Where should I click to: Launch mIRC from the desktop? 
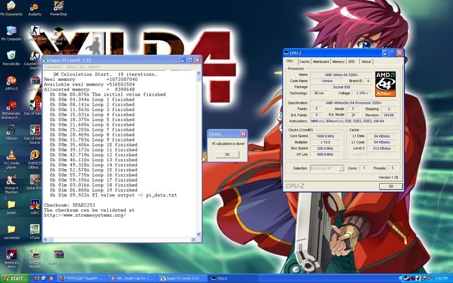35,207
